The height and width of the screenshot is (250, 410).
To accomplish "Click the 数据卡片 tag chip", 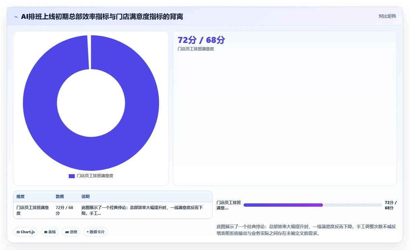I will (96, 232).
